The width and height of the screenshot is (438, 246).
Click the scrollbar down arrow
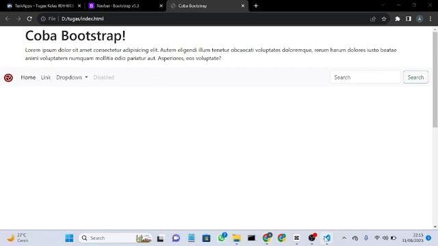coord(435,227)
